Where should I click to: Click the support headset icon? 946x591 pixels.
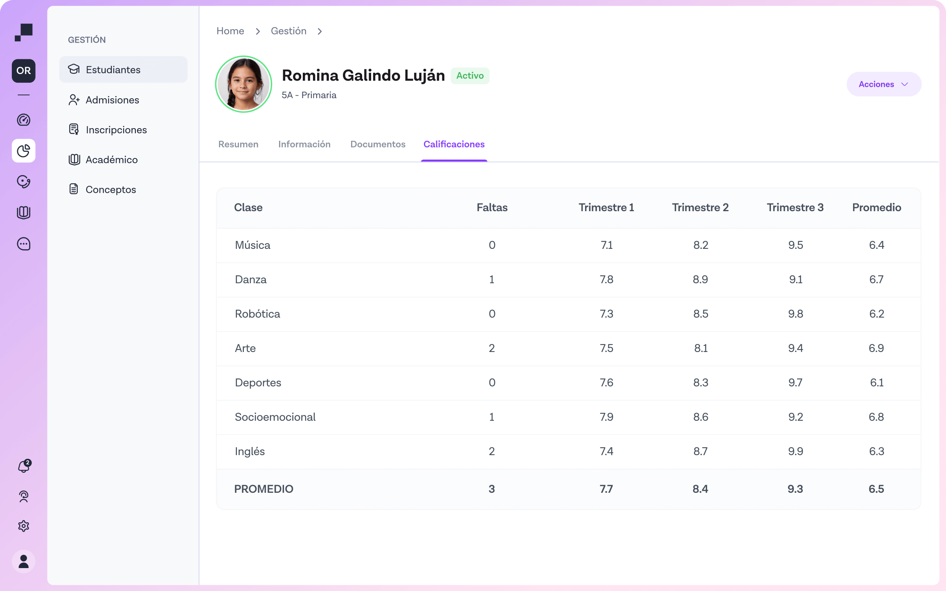click(24, 496)
